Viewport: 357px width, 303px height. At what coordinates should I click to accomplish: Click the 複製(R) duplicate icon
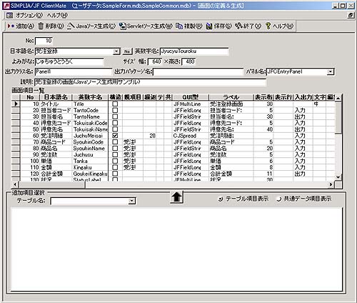point(179,26)
